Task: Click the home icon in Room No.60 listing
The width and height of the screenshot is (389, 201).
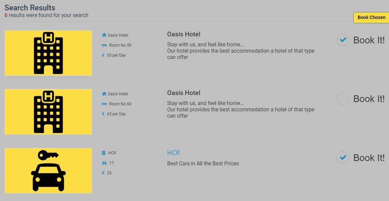Action: coord(104,94)
